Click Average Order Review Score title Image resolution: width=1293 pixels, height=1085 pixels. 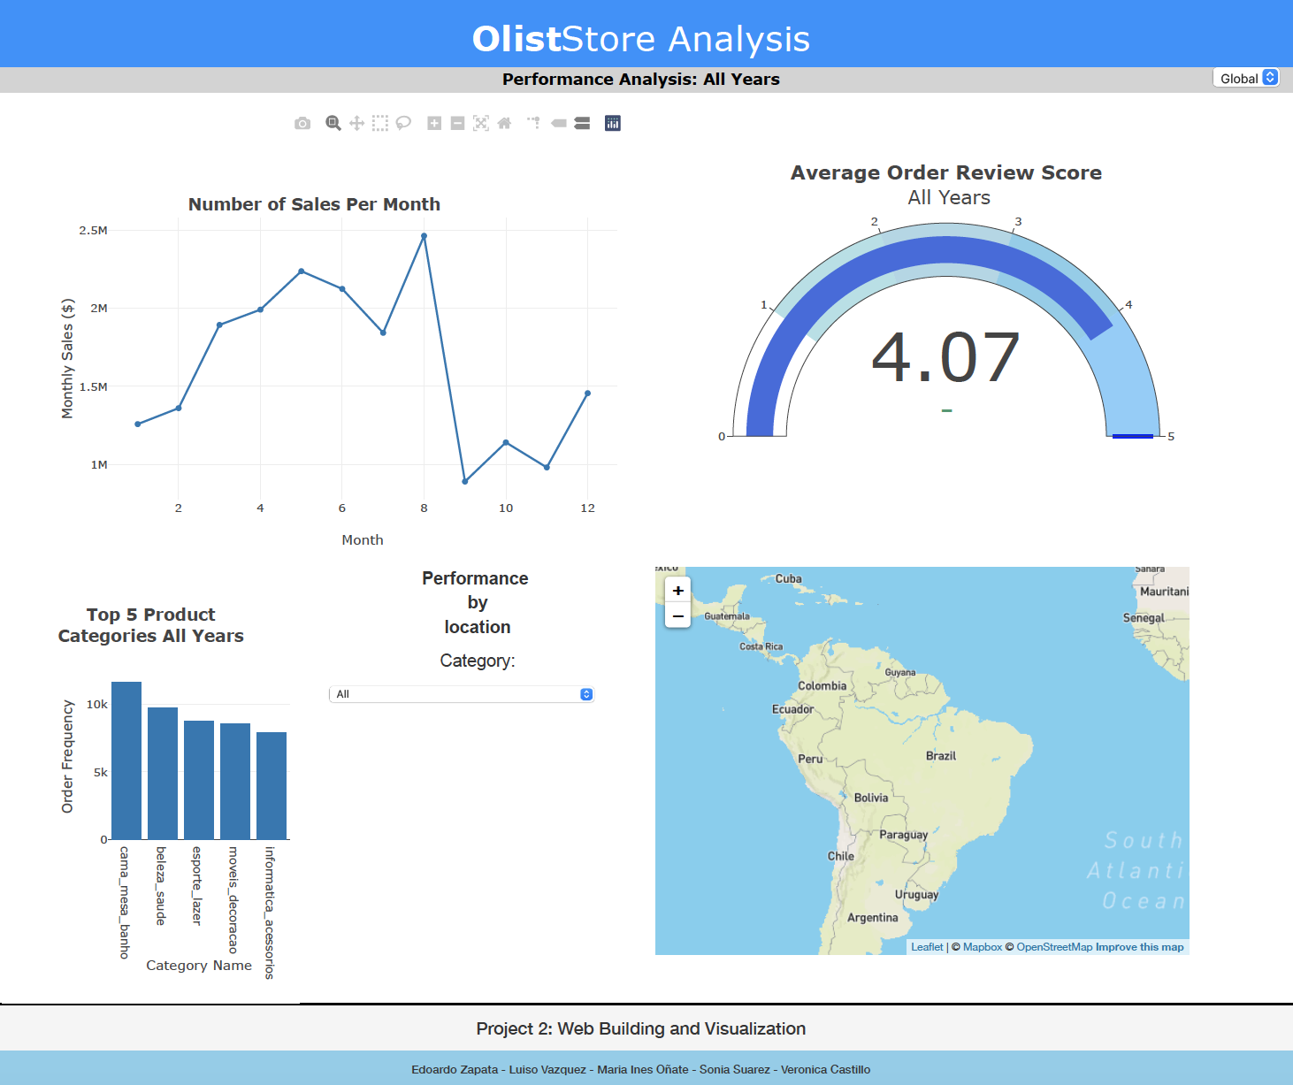point(946,172)
